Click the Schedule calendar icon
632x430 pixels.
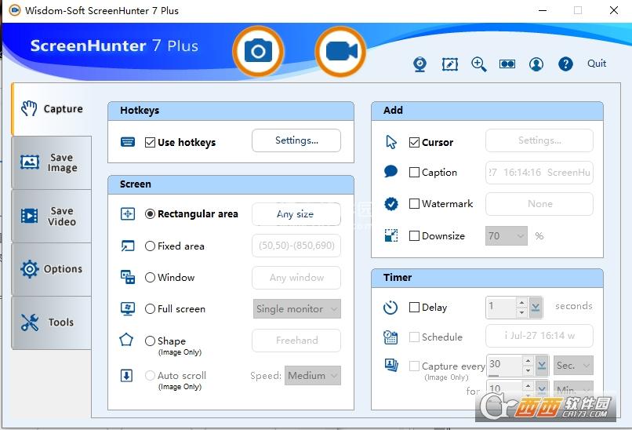click(x=390, y=337)
